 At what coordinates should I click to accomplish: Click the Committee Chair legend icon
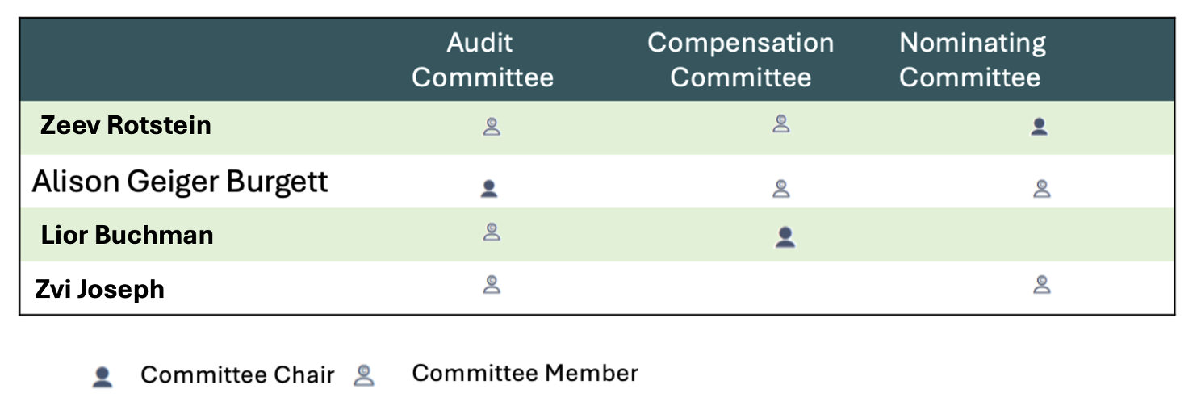tap(102, 377)
